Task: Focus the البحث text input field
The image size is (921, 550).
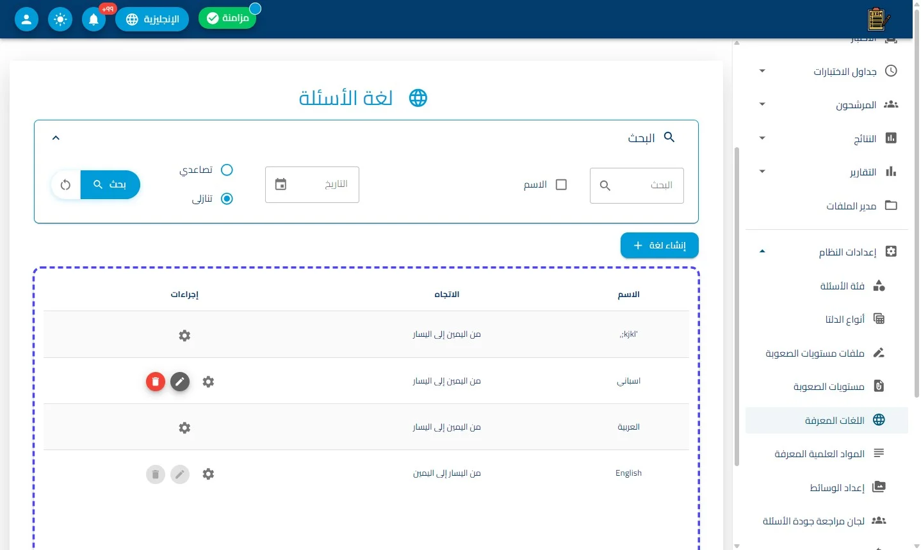Action: tap(637, 186)
